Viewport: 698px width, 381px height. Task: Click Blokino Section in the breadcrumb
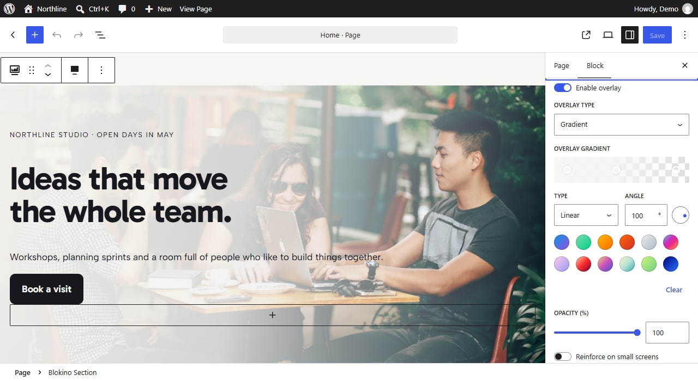(x=73, y=372)
